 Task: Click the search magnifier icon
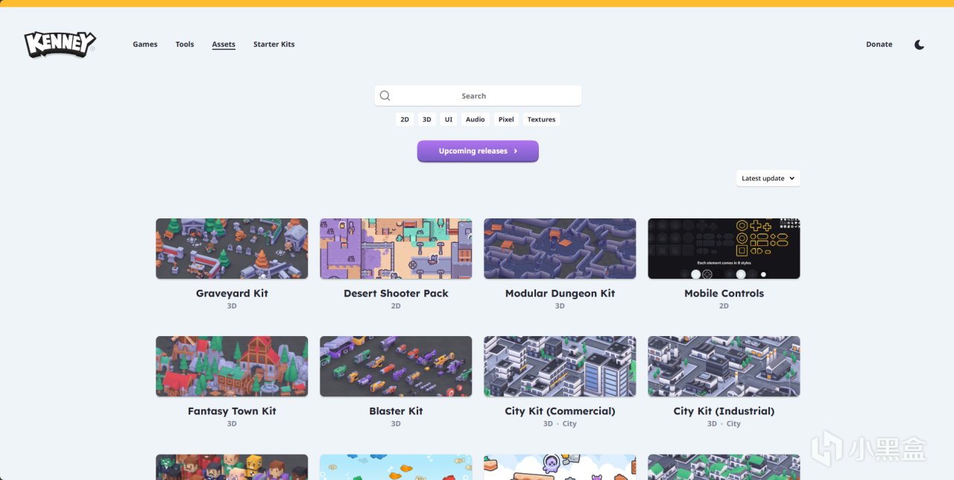tap(385, 95)
